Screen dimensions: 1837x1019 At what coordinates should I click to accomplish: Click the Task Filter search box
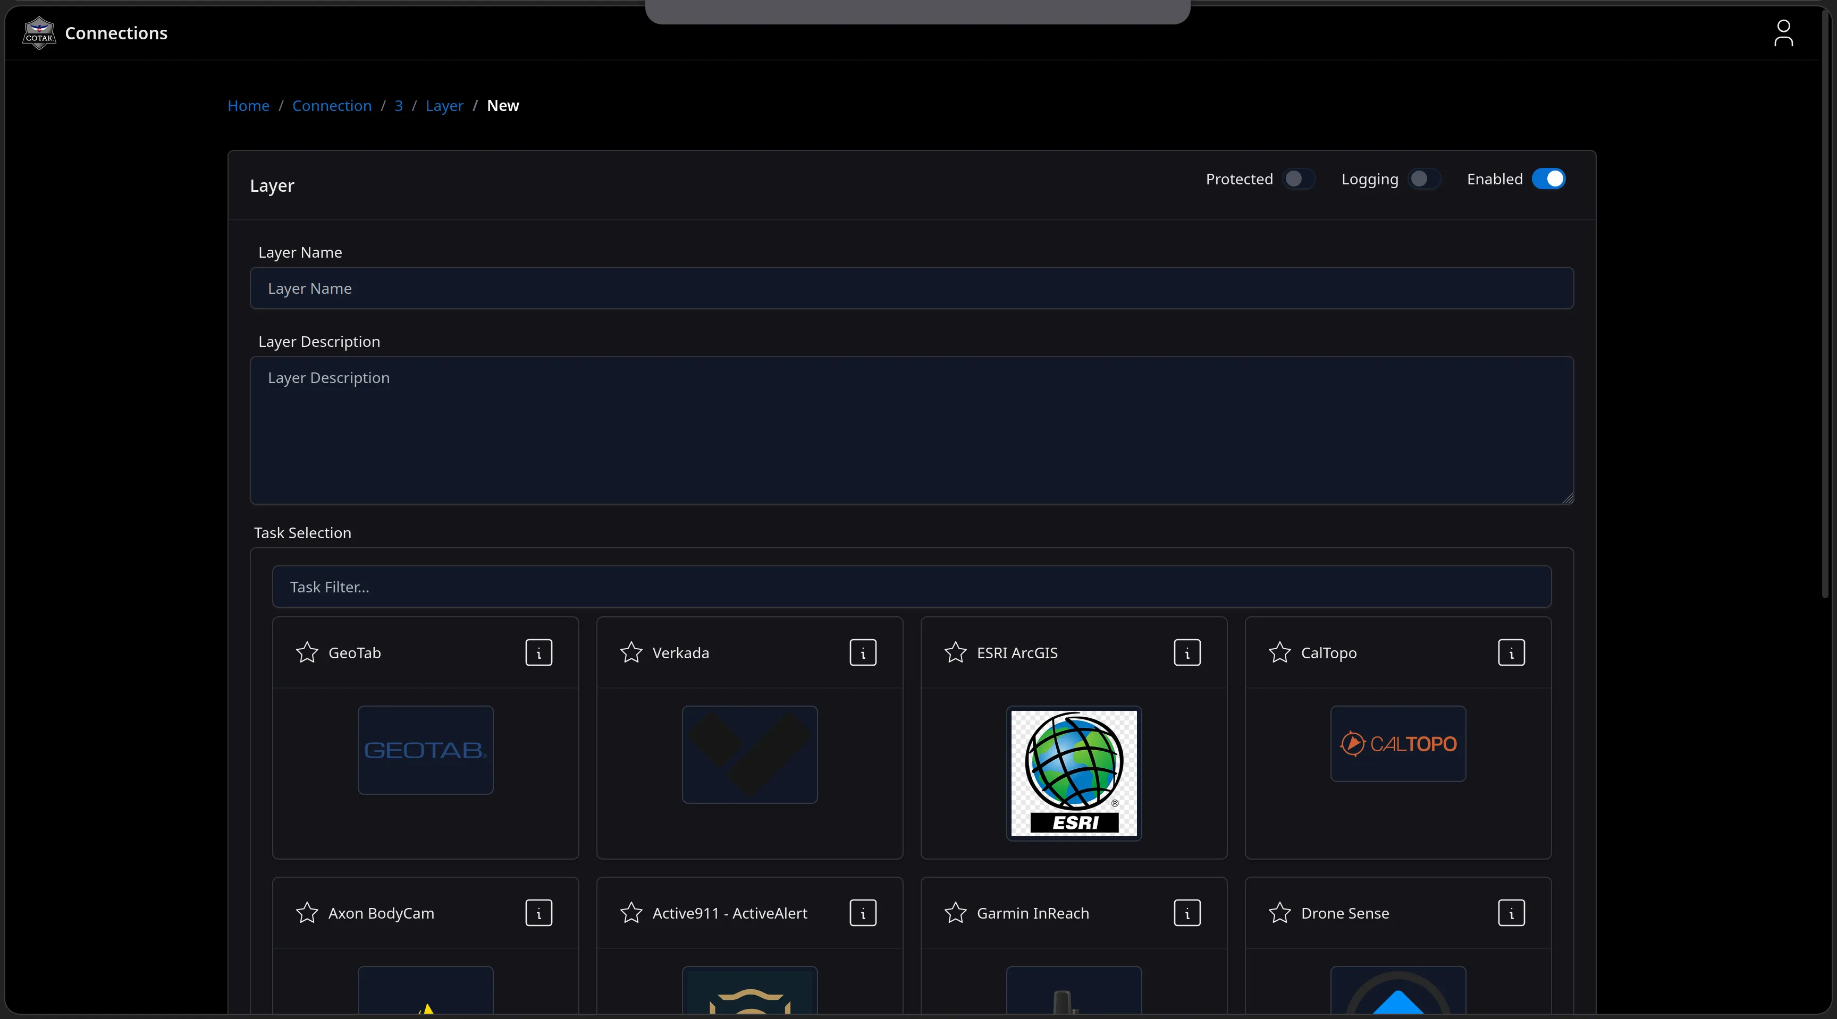tap(912, 587)
